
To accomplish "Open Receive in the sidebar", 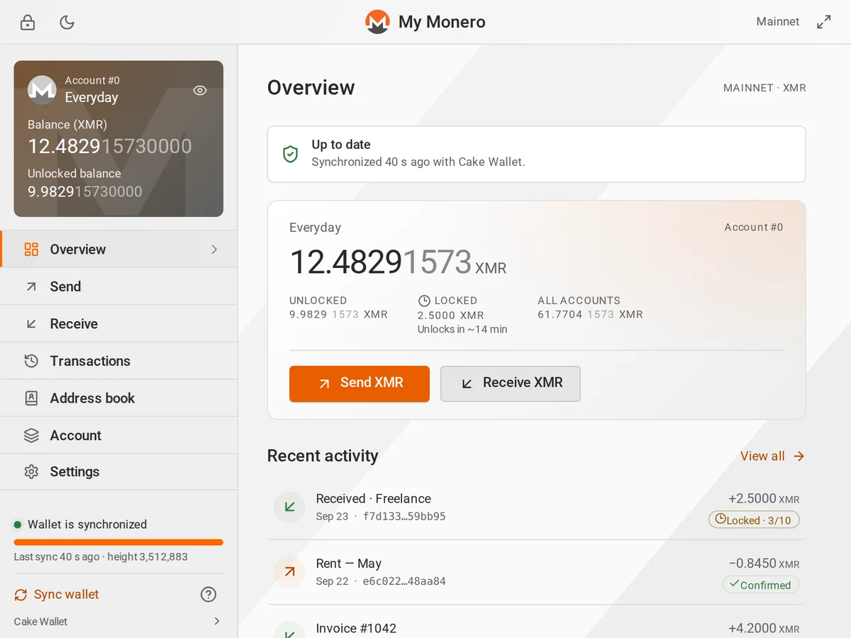I will pyautogui.click(x=119, y=324).
